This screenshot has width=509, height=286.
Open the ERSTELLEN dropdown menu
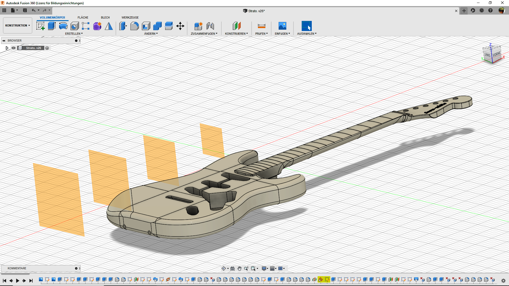pyautogui.click(x=74, y=34)
